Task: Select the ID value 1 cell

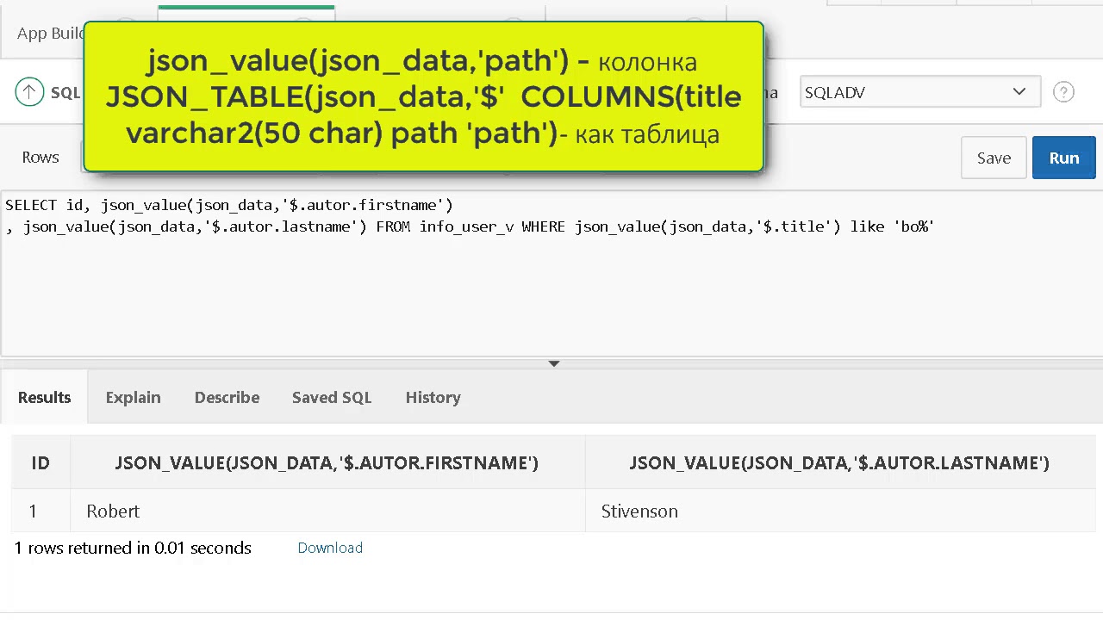Action: click(41, 512)
